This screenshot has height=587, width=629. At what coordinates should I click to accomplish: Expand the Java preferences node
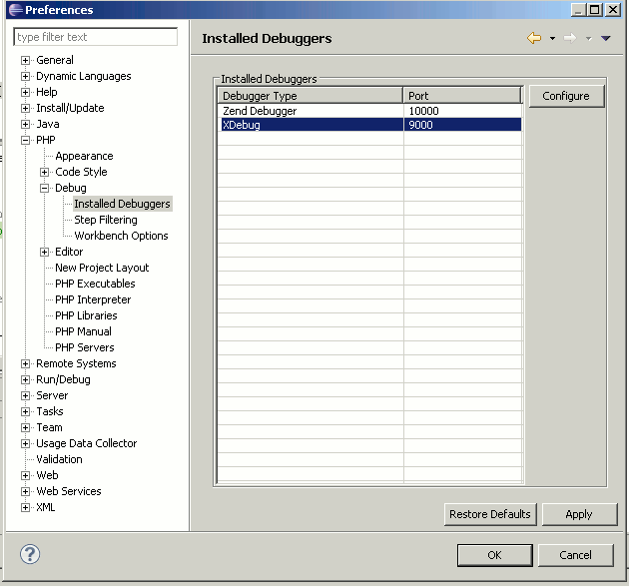[x=25, y=125]
